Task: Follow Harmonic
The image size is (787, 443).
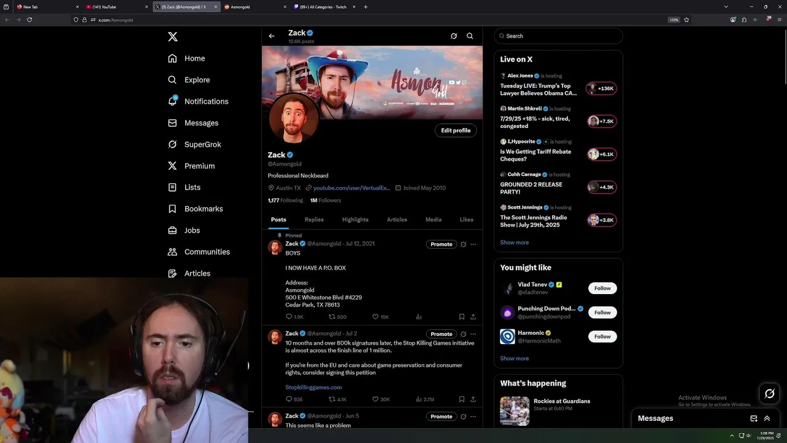Action: (603, 337)
